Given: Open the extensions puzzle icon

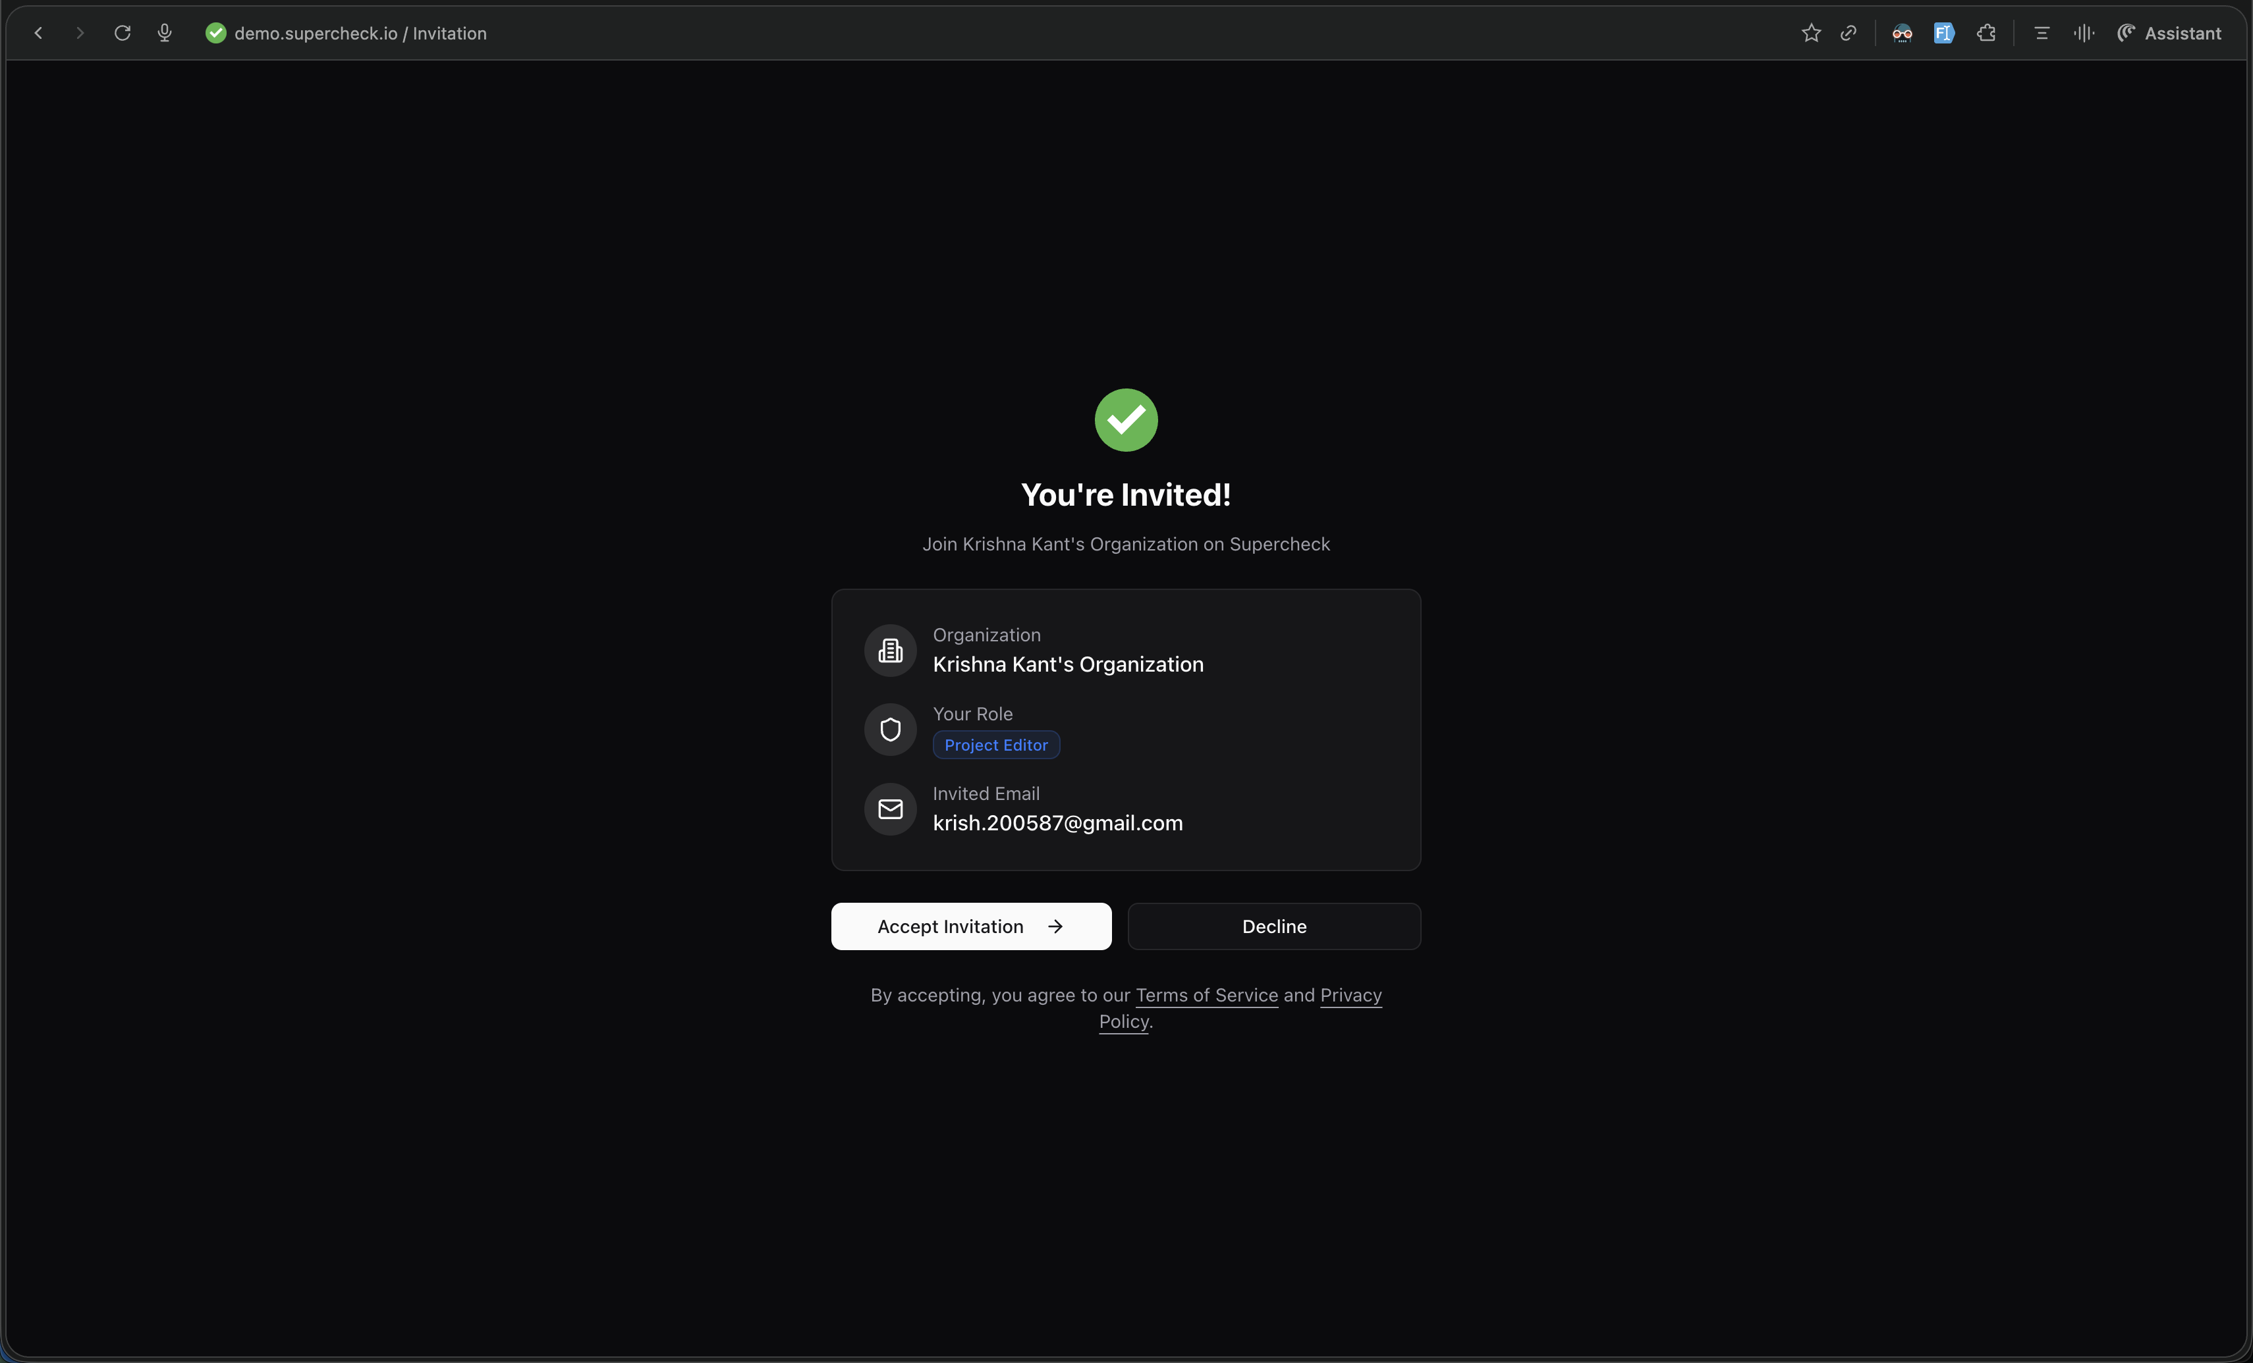Looking at the screenshot, I should tap(1986, 33).
